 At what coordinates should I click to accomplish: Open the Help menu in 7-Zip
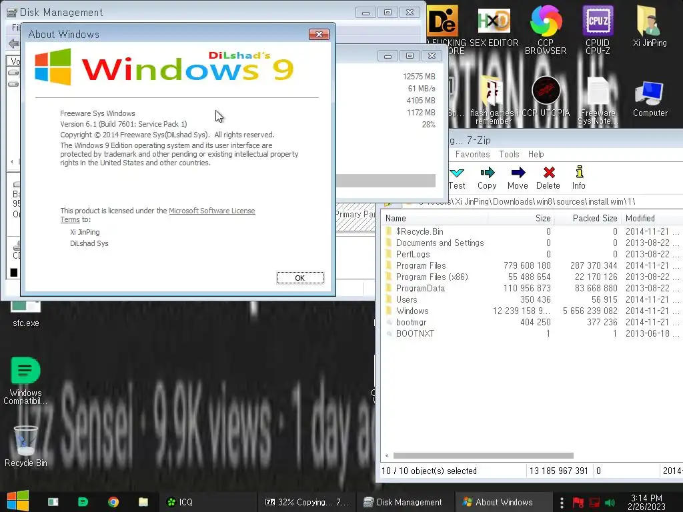[536, 154]
